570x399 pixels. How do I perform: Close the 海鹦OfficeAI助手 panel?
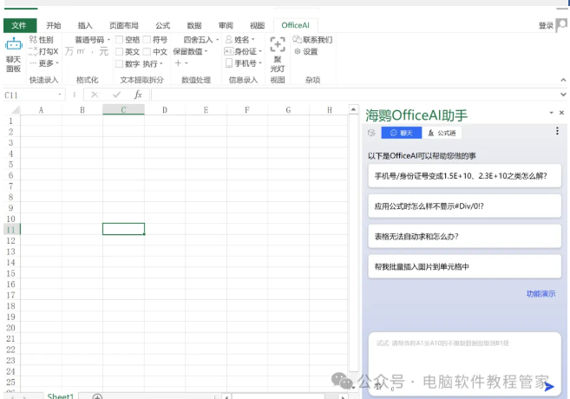pos(561,113)
